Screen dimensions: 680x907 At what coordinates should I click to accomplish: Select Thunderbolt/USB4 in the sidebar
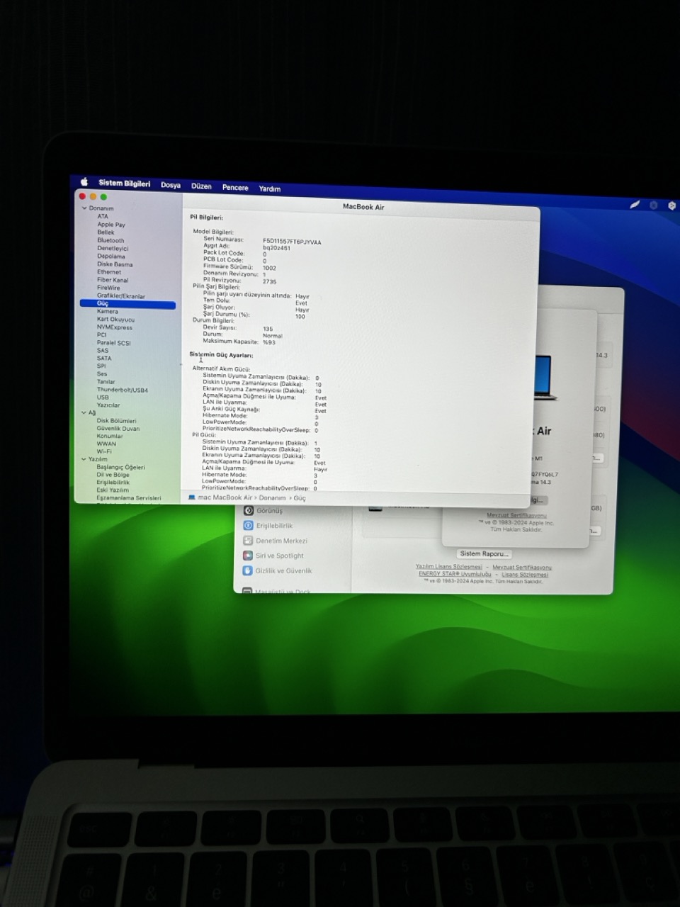click(x=123, y=390)
